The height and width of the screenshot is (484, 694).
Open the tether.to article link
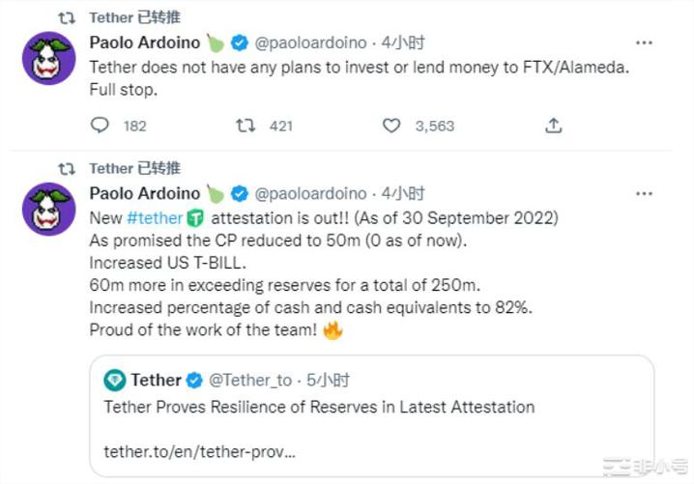point(199,451)
